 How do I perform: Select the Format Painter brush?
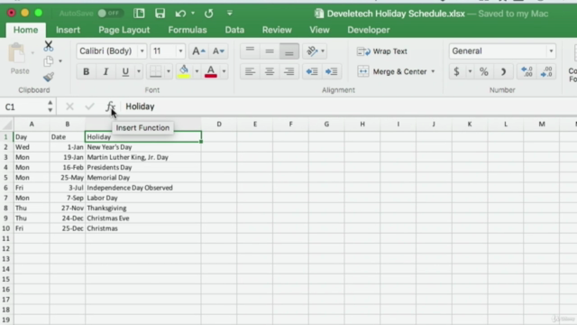click(x=48, y=77)
